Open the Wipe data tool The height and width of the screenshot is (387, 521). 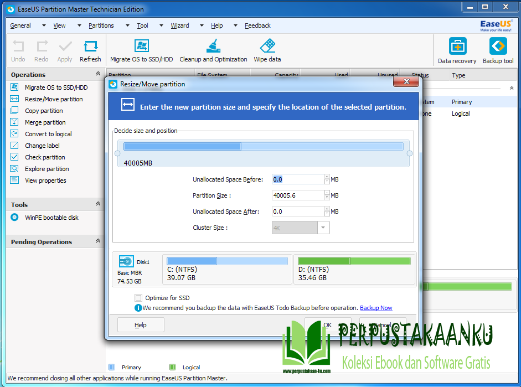(x=267, y=46)
